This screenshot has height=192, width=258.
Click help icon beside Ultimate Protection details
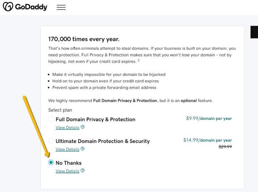83,149
